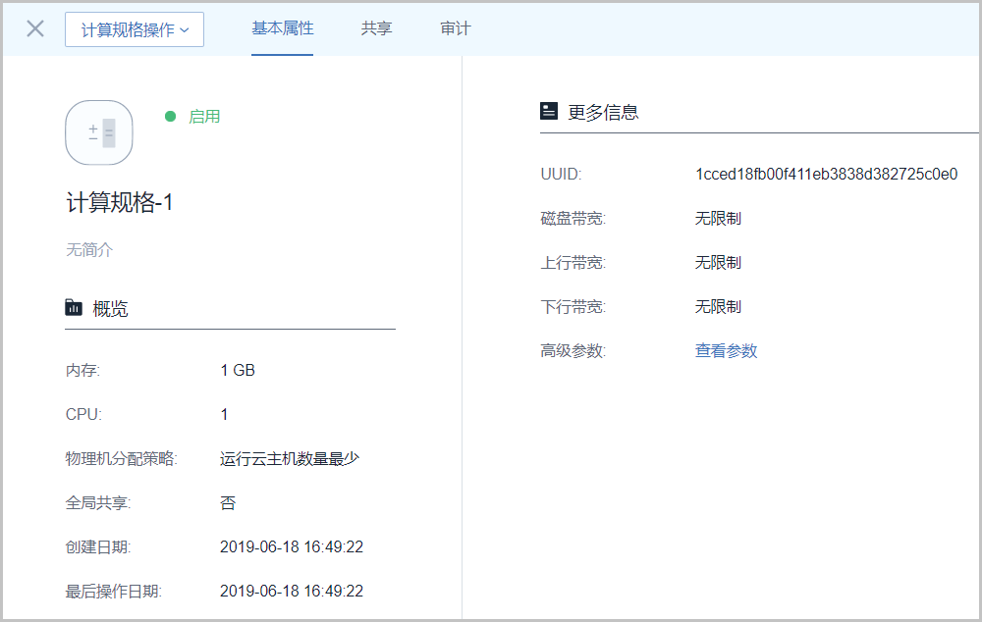
Task: Click the 运行云主机数量最少 allocation strategy value
Action: point(290,458)
